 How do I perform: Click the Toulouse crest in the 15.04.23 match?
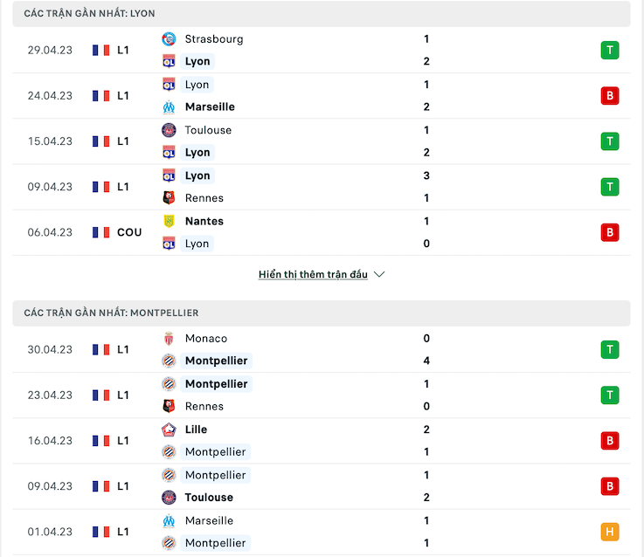tap(169, 130)
